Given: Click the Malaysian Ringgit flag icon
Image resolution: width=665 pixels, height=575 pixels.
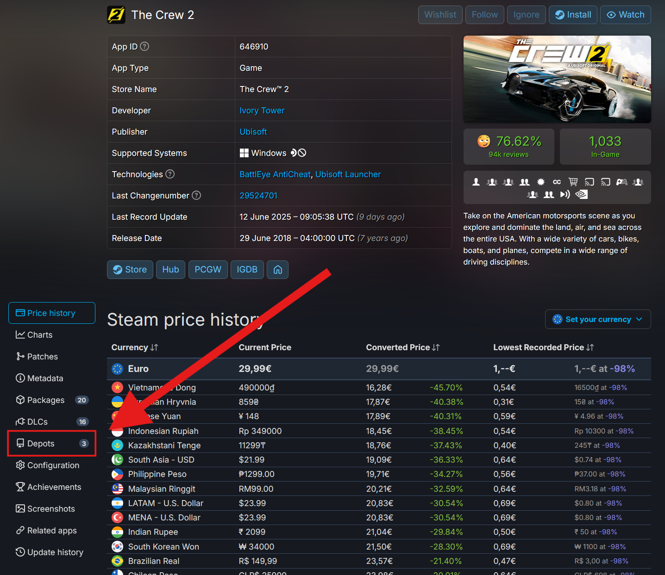Looking at the screenshot, I should tap(118, 488).
